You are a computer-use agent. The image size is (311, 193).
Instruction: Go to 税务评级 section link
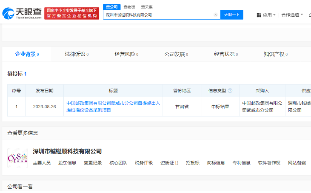pos(144,163)
